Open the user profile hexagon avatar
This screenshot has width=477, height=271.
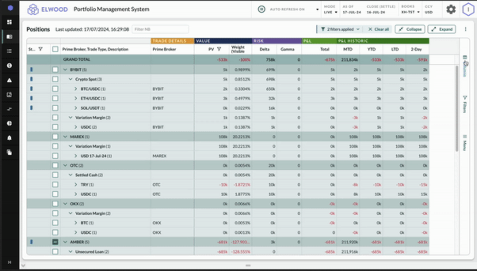(468, 9)
